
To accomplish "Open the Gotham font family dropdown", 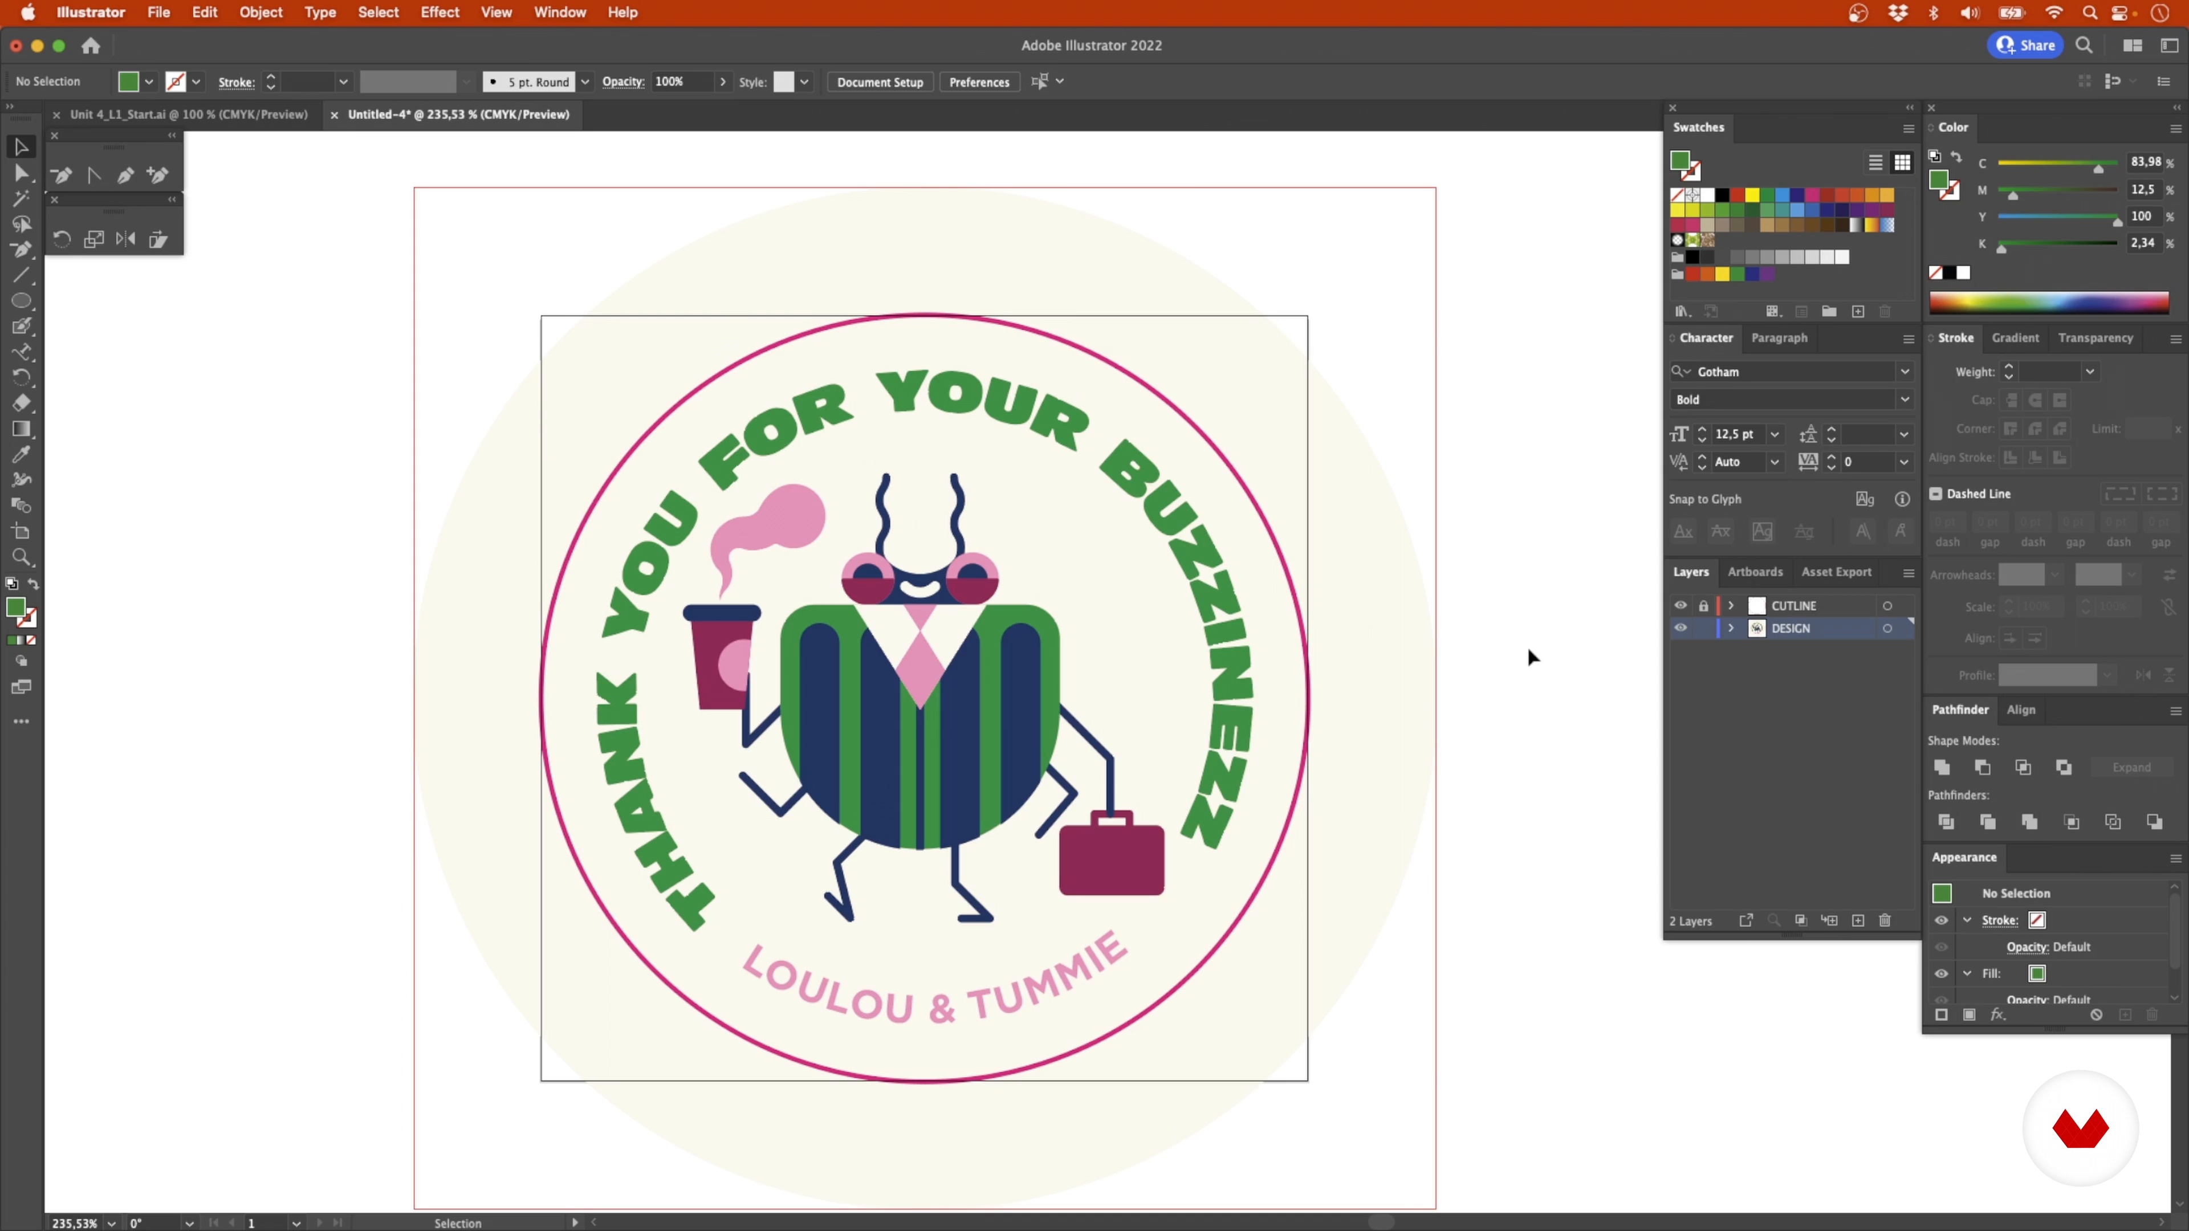I will (1905, 372).
